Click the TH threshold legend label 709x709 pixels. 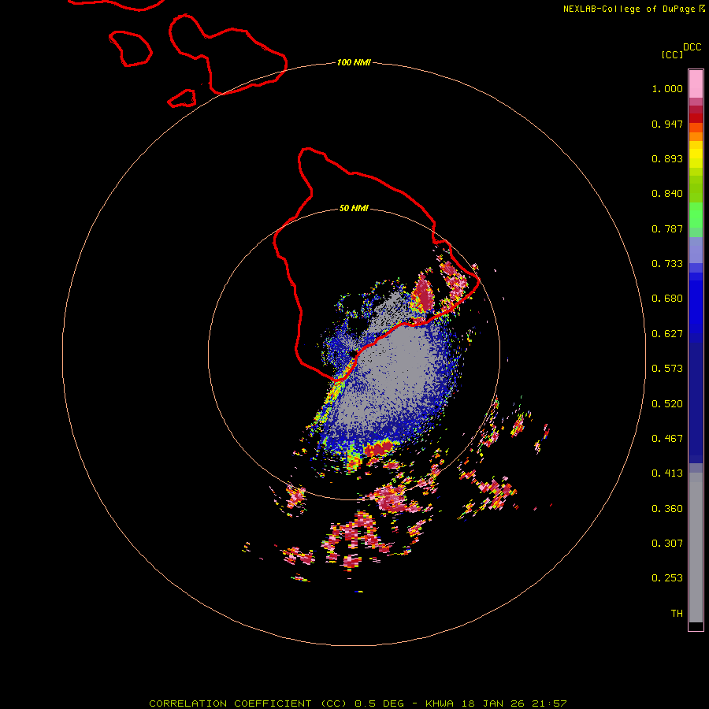[x=677, y=614]
